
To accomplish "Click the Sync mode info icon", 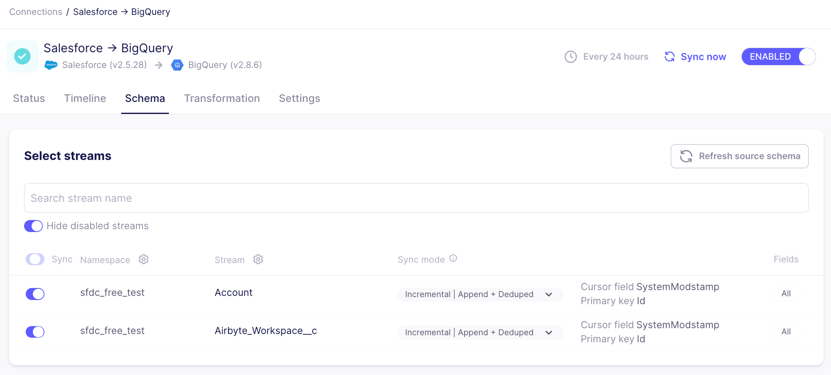I will tap(453, 259).
